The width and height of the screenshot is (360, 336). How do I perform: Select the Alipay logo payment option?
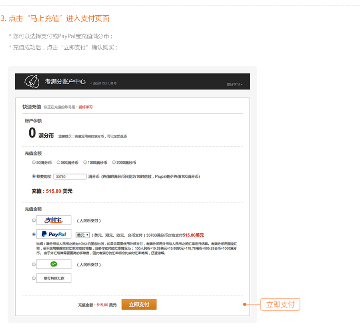pos(54,220)
